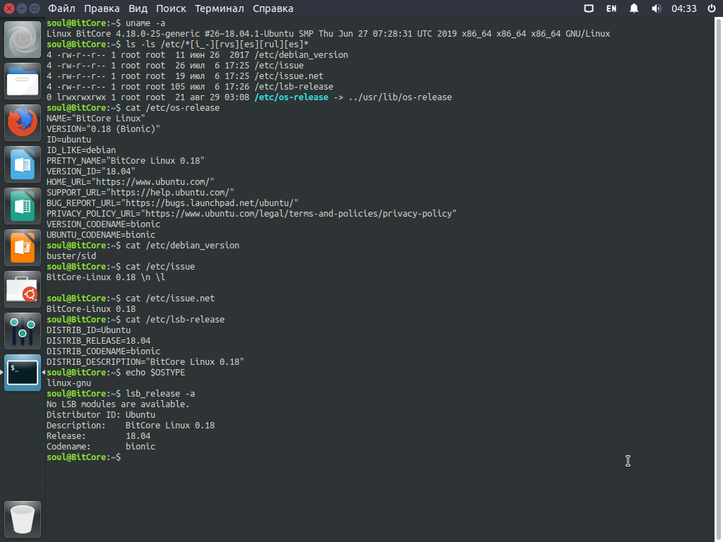Launch LibreOffice Writer from the dock
This screenshot has height=542, width=723.
tap(22, 164)
